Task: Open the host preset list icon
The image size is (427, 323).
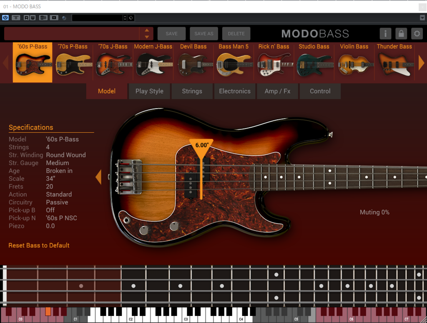Action: (x=54, y=18)
